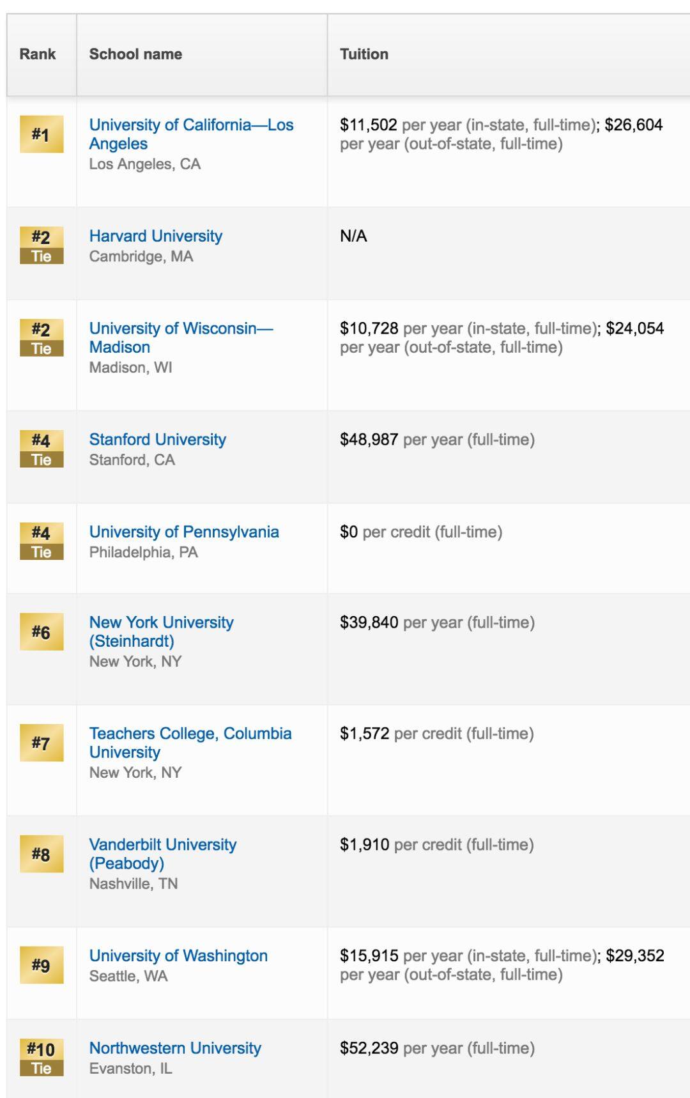
Task: Click the #6 gold rank badge
Action: [42, 631]
